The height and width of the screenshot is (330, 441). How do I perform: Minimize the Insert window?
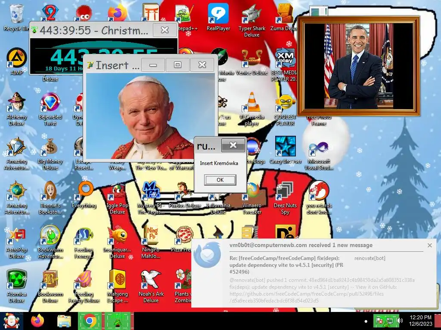[153, 65]
